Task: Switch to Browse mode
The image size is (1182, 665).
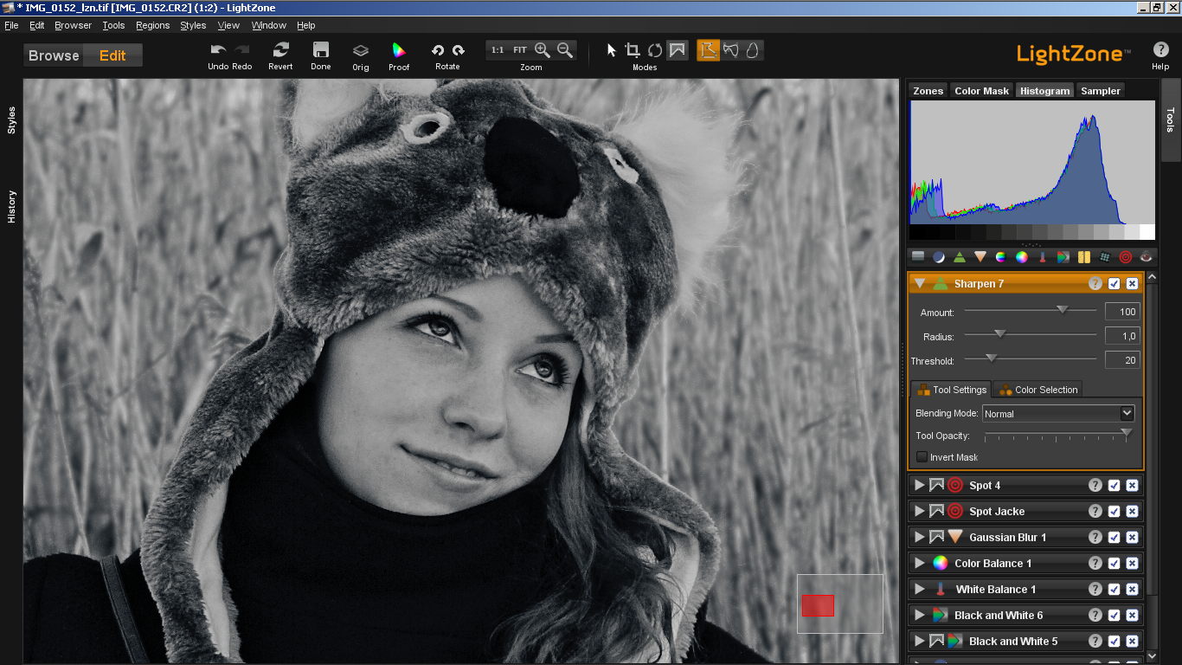Action: (x=54, y=55)
